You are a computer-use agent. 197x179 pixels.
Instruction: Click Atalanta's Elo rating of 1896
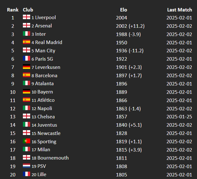(121, 84)
